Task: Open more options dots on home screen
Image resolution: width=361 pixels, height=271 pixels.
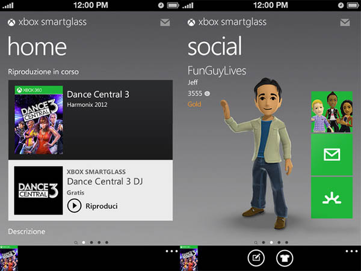Action: coord(171,251)
